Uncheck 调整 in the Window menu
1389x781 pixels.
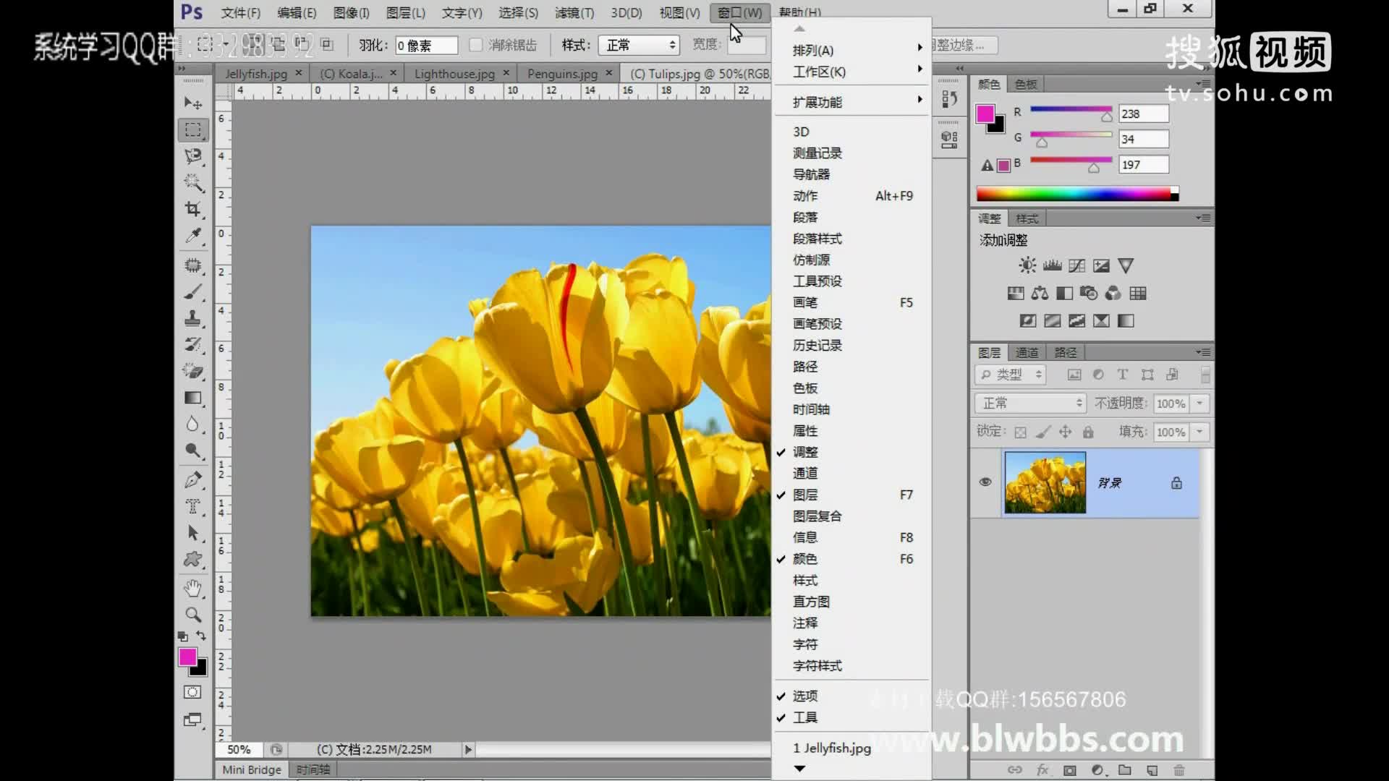pos(851,452)
